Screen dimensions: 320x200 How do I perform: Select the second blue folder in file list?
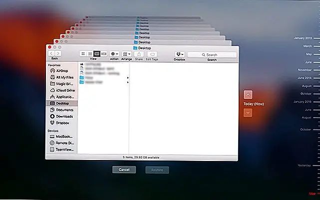104,82
